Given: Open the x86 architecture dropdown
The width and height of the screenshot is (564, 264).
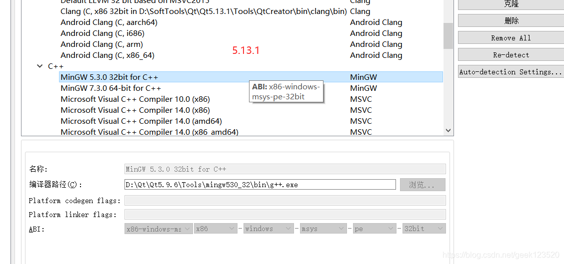Looking at the screenshot, I should point(215,229).
